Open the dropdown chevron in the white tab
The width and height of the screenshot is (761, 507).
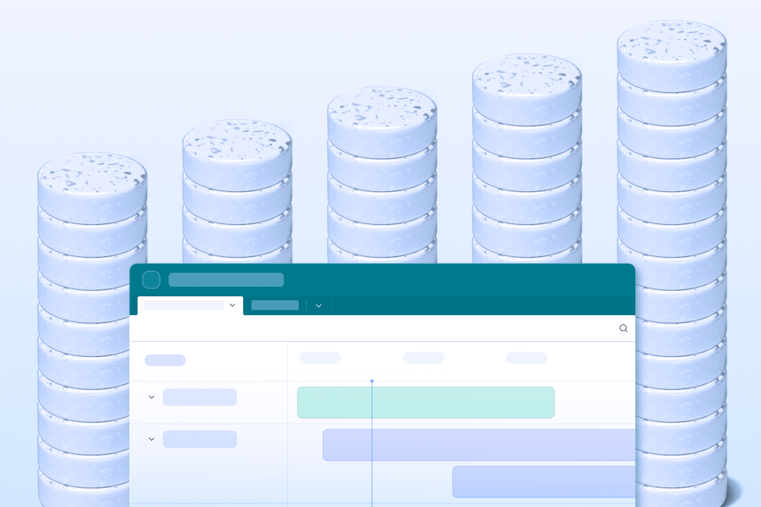pos(232,305)
